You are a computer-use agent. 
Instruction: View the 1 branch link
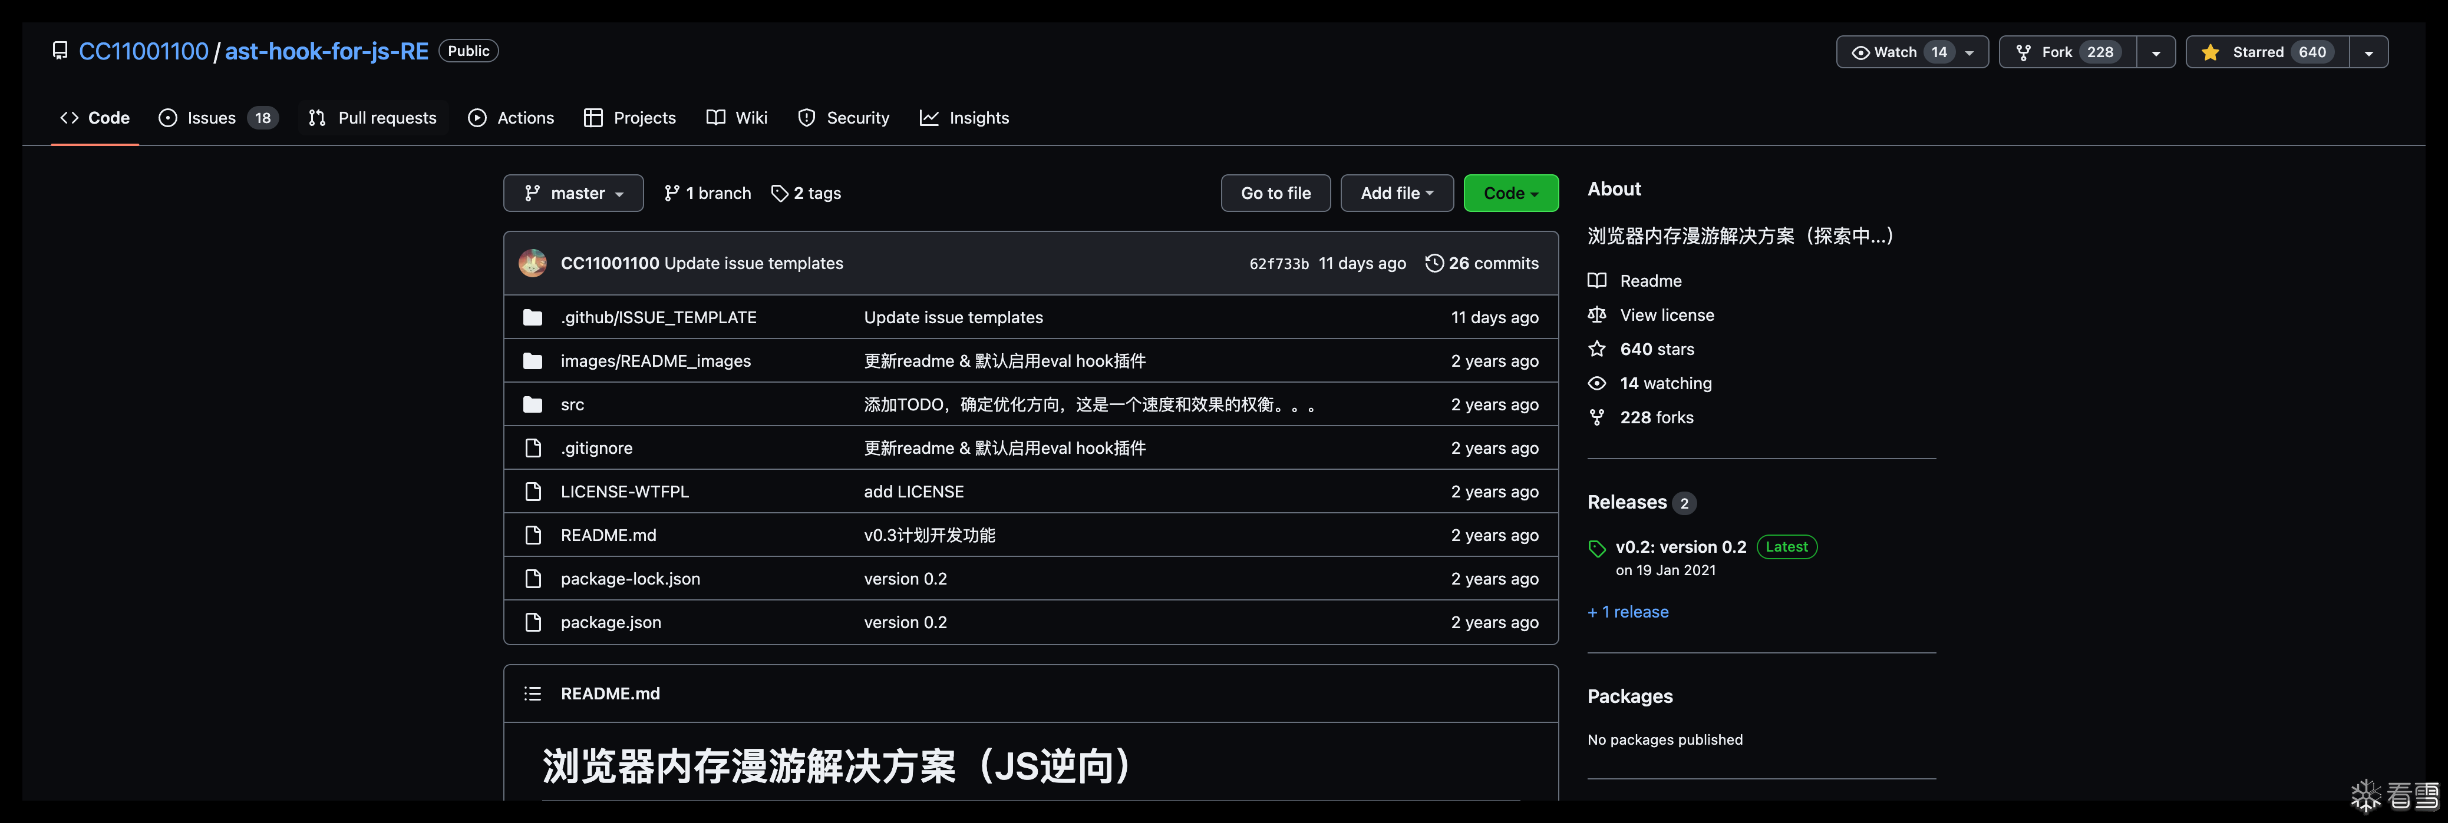(707, 193)
